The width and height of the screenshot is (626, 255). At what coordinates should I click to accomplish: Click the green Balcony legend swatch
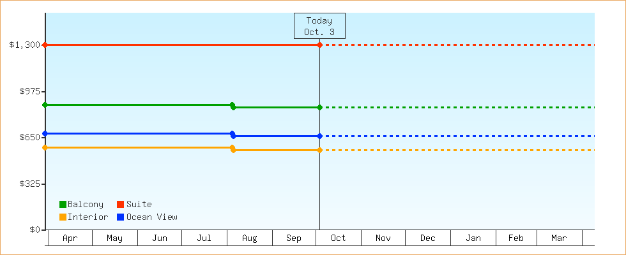63,205
